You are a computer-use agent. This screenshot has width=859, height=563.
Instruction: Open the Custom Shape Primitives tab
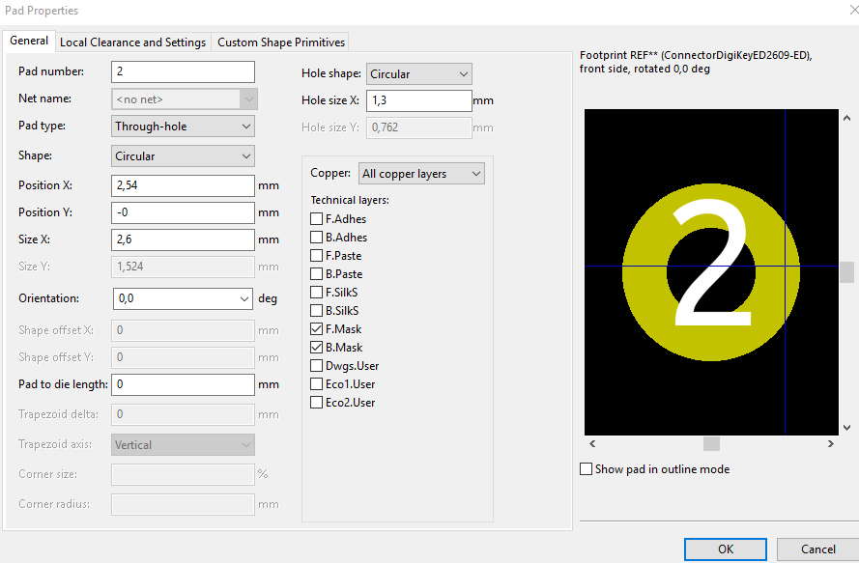[x=280, y=42]
